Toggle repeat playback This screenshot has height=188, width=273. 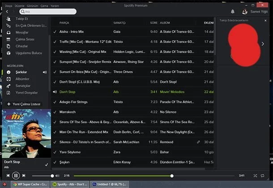(x=263, y=175)
